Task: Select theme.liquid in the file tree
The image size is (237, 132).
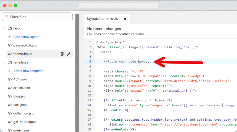Action: (x=23, y=54)
